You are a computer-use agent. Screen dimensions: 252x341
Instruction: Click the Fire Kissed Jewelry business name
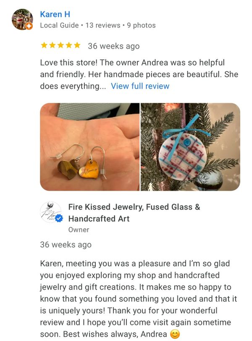[x=134, y=212]
